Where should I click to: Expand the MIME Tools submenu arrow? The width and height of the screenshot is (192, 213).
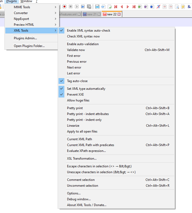pyautogui.click(x=56, y=7)
